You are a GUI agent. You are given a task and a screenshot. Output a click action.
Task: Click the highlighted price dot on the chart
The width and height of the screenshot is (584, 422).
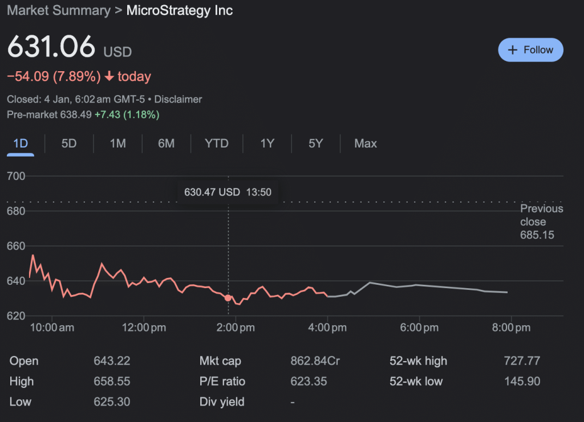tap(228, 297)
